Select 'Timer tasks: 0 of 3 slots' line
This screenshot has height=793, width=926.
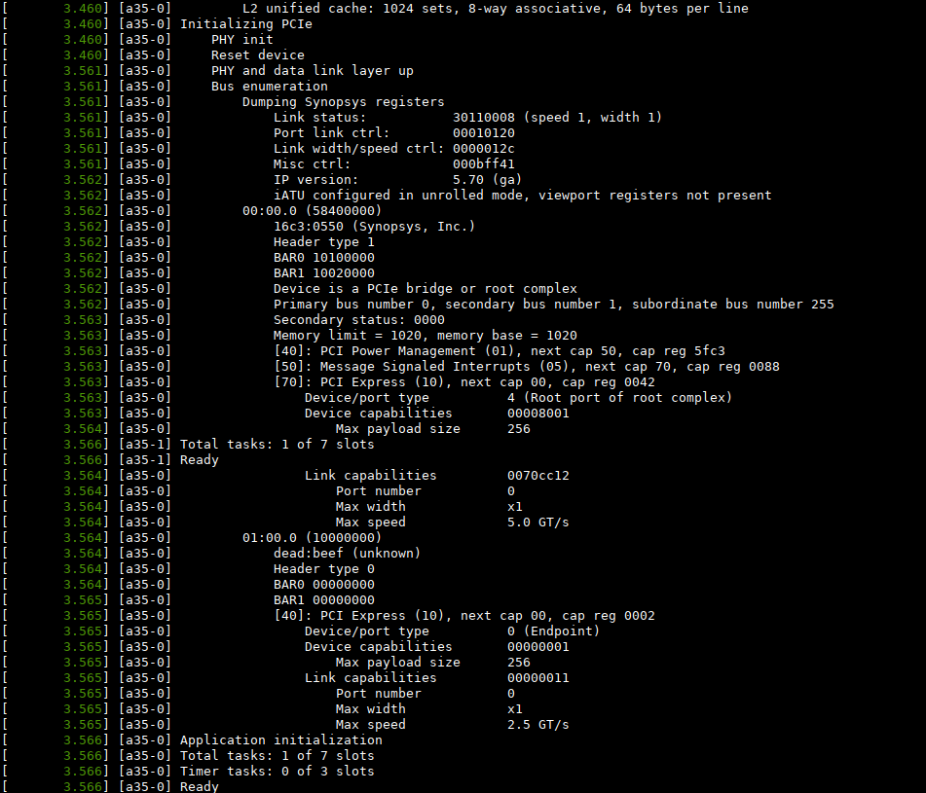(x=277, y=771)
